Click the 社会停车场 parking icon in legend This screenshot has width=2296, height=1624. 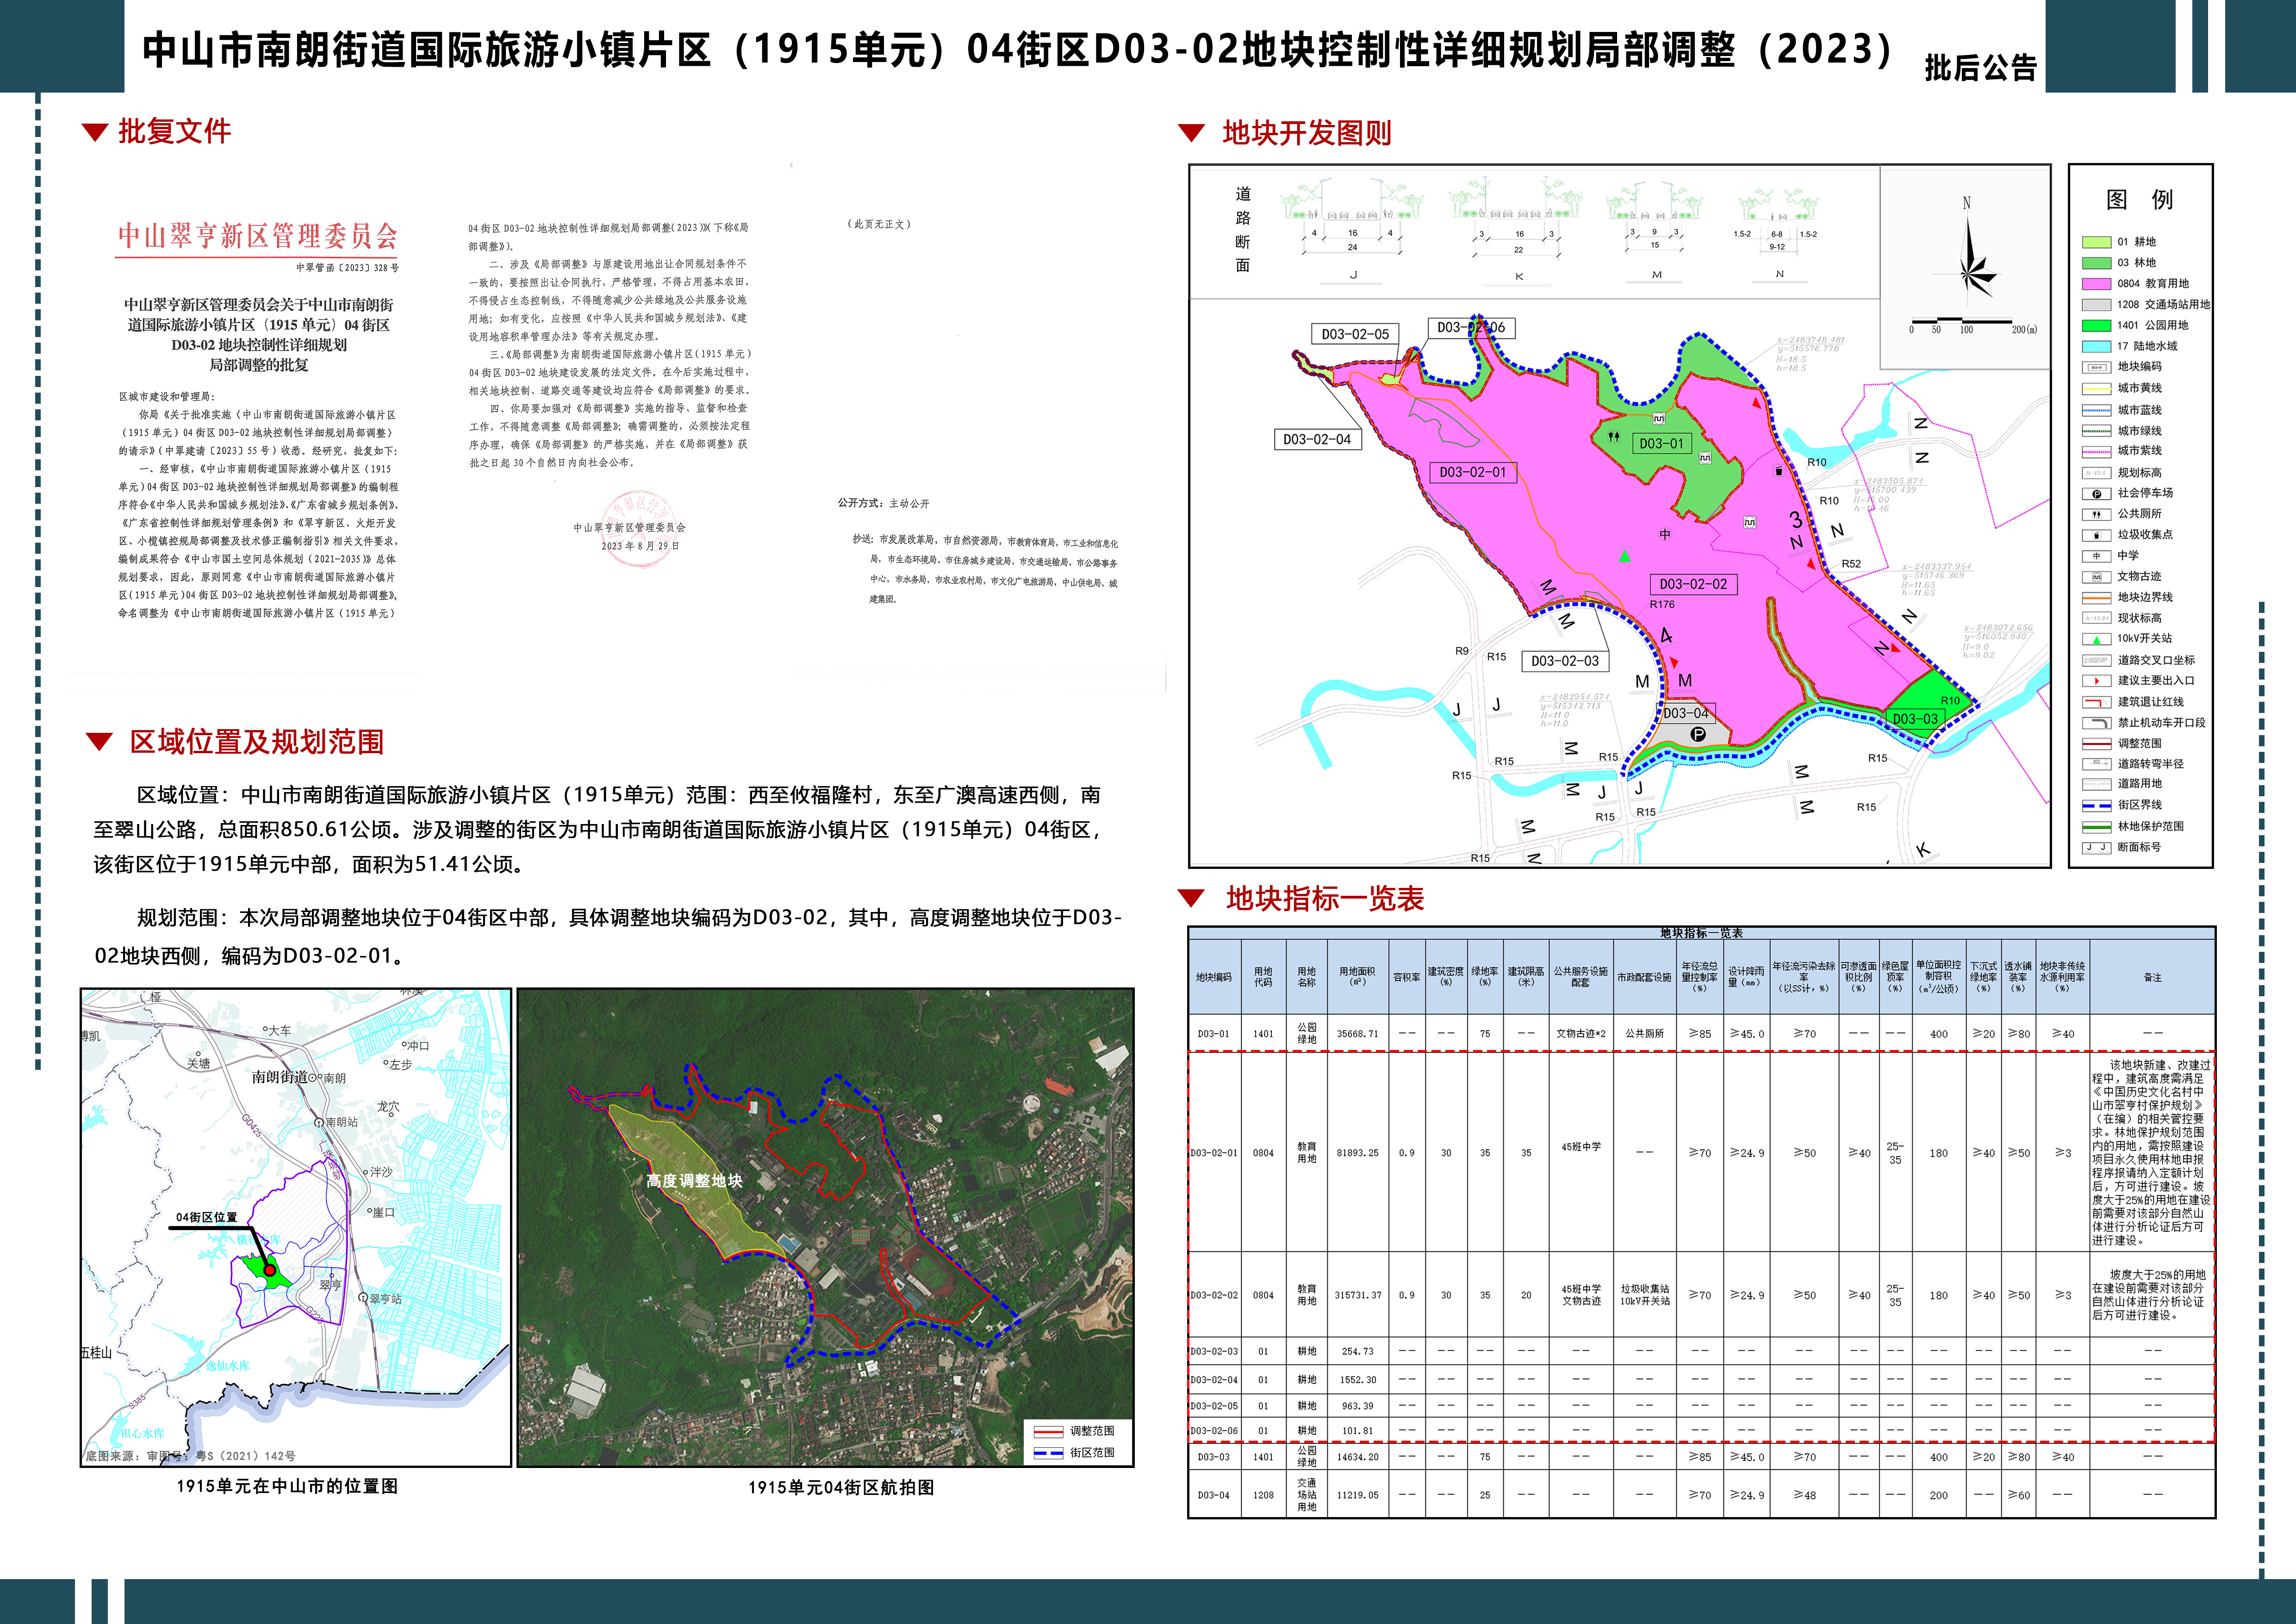tap(2096, 494)
